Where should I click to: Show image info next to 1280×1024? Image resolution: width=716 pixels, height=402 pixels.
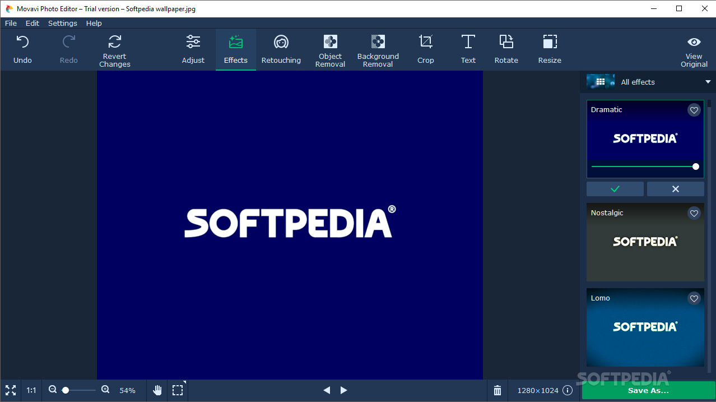[568, 390]
